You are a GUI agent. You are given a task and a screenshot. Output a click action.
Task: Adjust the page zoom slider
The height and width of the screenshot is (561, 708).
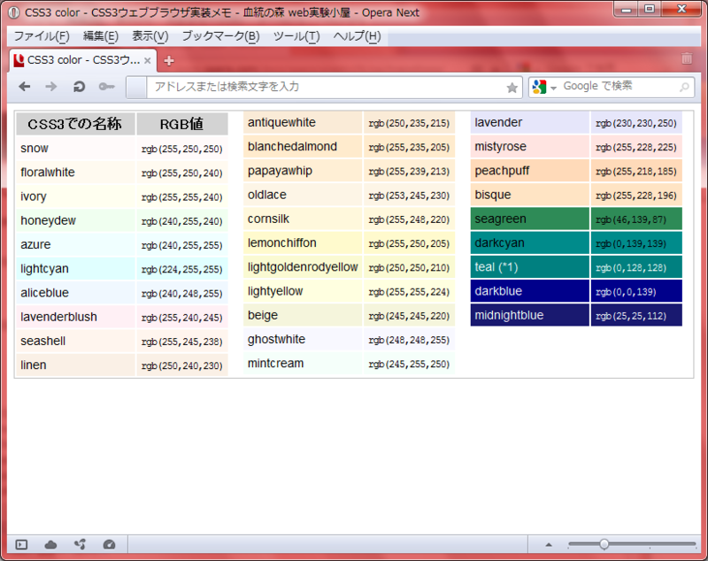coord(604,545)
